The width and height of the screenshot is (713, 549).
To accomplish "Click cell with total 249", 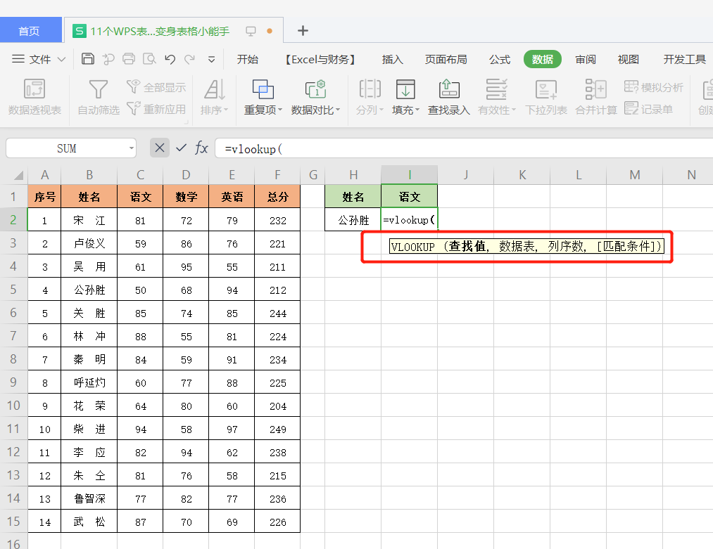I will coord(277,429).
